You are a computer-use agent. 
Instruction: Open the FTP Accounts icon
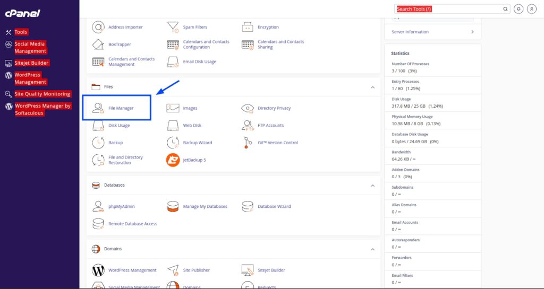(248, 125)
